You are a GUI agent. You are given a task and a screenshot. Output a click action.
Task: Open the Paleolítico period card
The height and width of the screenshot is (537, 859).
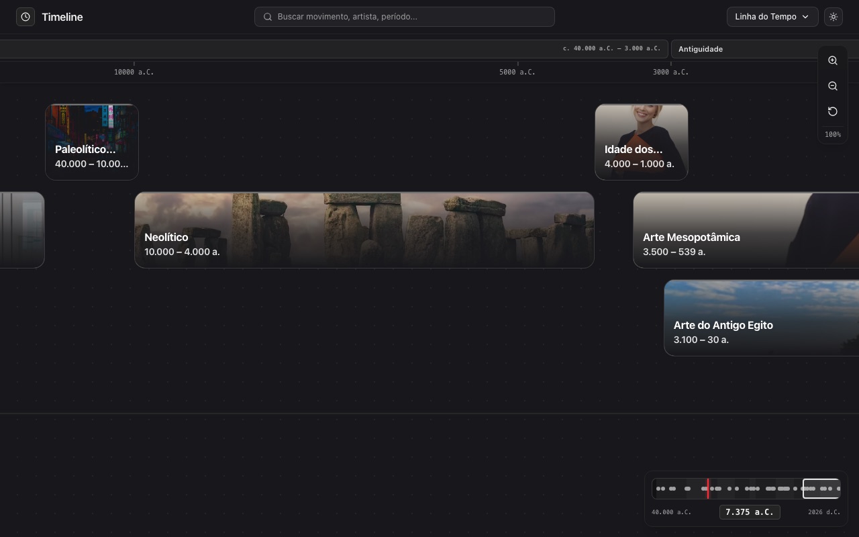coord(92,142)
